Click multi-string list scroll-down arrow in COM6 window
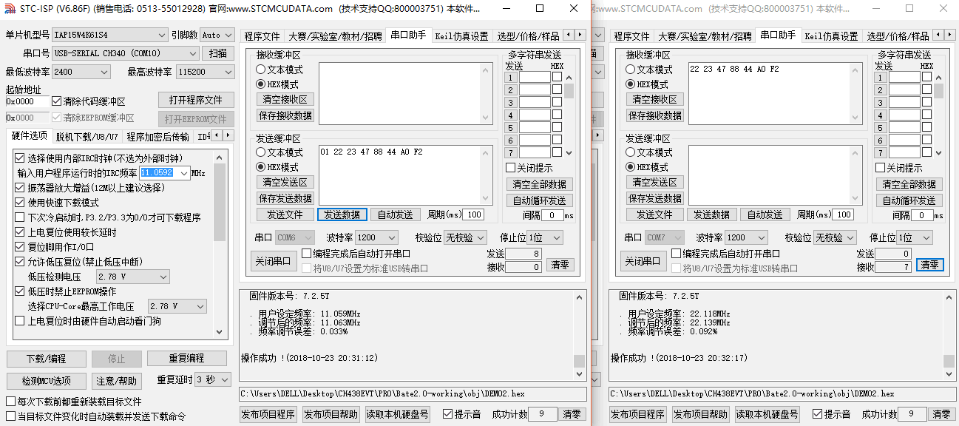Image resolution: width=959 pixels, height=426 pixels. coord(569,152)
